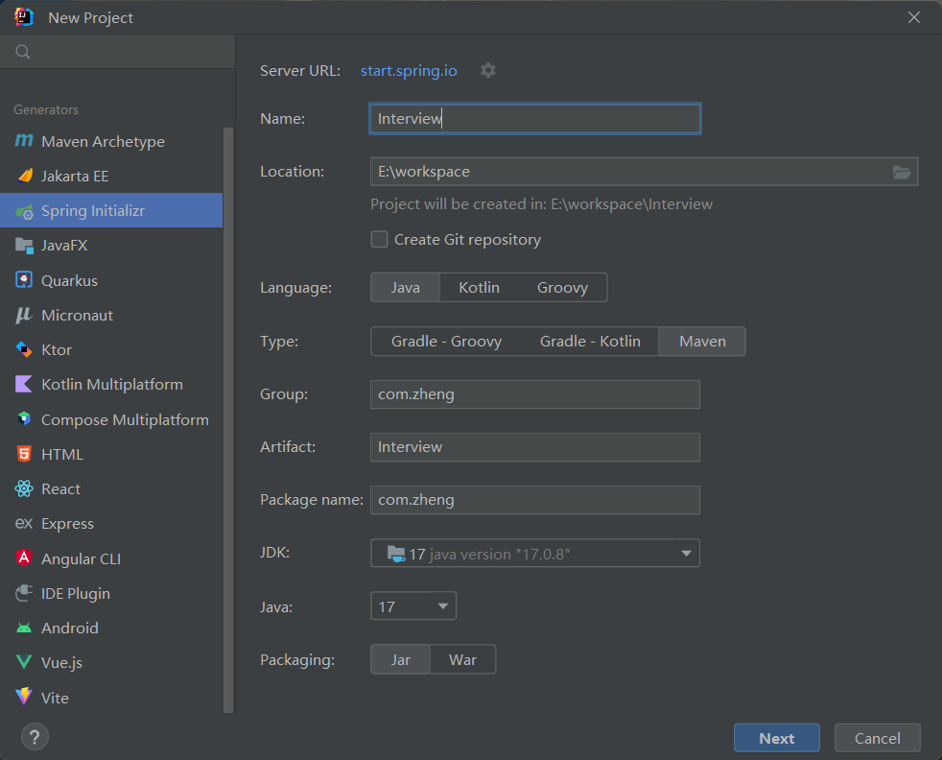Choose the React generator icon
Image resolution: width=942 pixels, height=760 pixels.
pyautogui.click(x=24, y=488)
